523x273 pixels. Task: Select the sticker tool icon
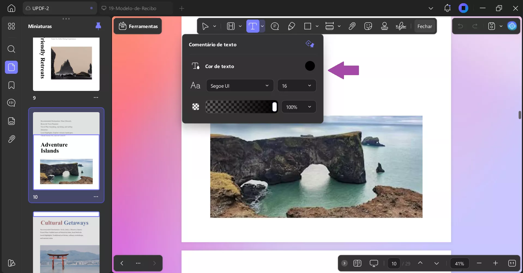(x=368, y=26)
